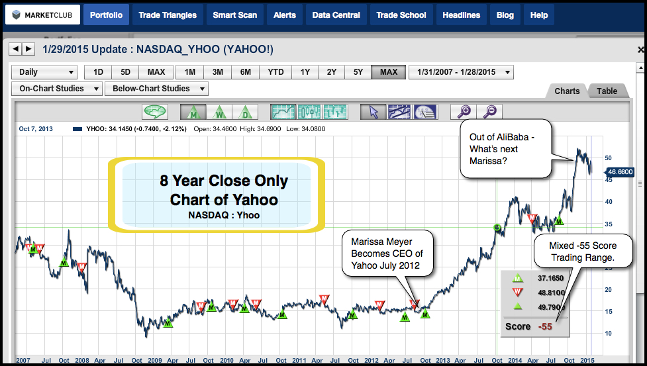
Task: Open the Trade Triangles nav tab
Action: click(x=168, y=15)
